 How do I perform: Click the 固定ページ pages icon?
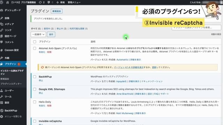tap(1, 36)
